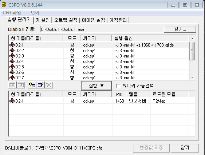The image size is (205, 155).
Task: Click the 실행 옵션 column header
Action: click(150, 38)
